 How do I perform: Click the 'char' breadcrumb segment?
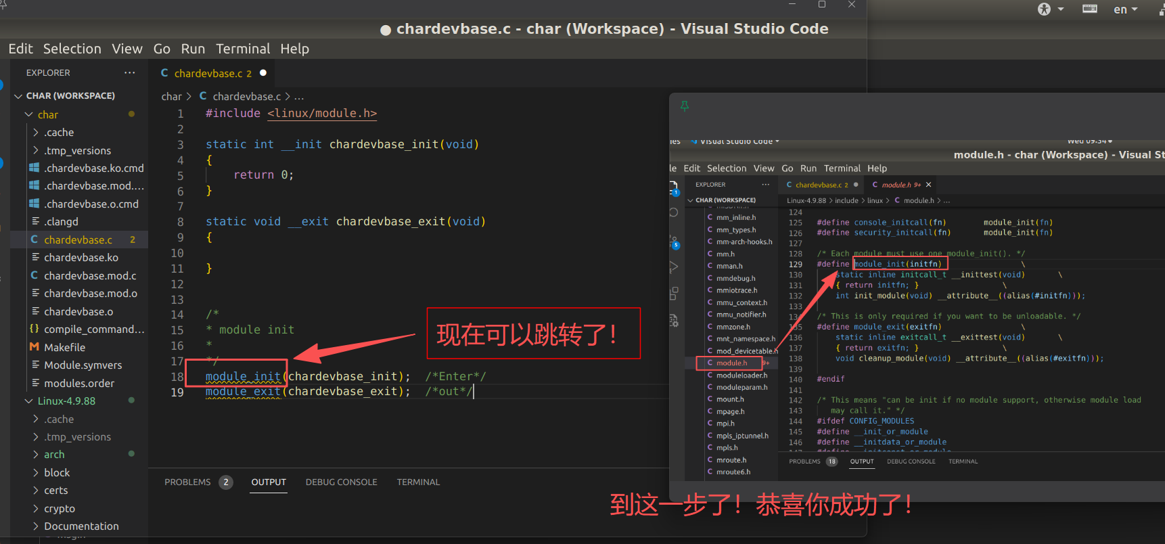(171, 97)
